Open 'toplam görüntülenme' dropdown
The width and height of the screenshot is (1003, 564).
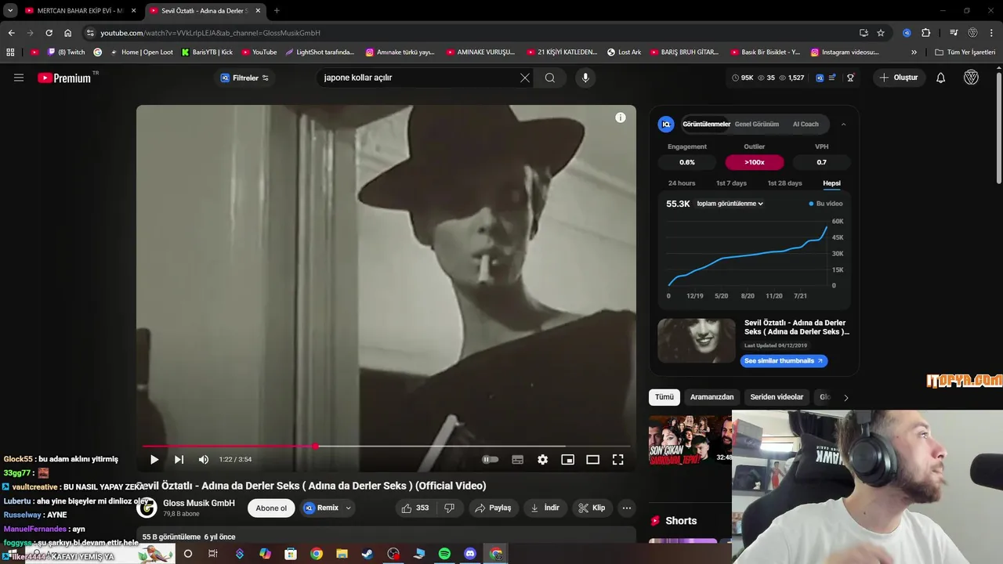click(x=730, y=204)
